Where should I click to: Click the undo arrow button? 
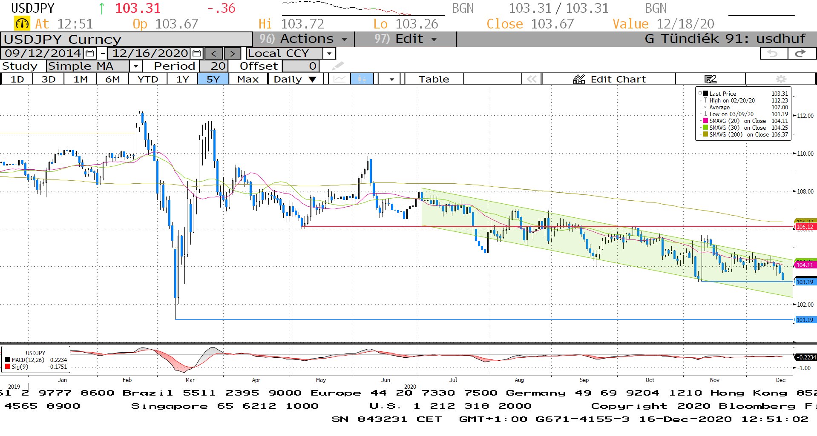point(774,53)
